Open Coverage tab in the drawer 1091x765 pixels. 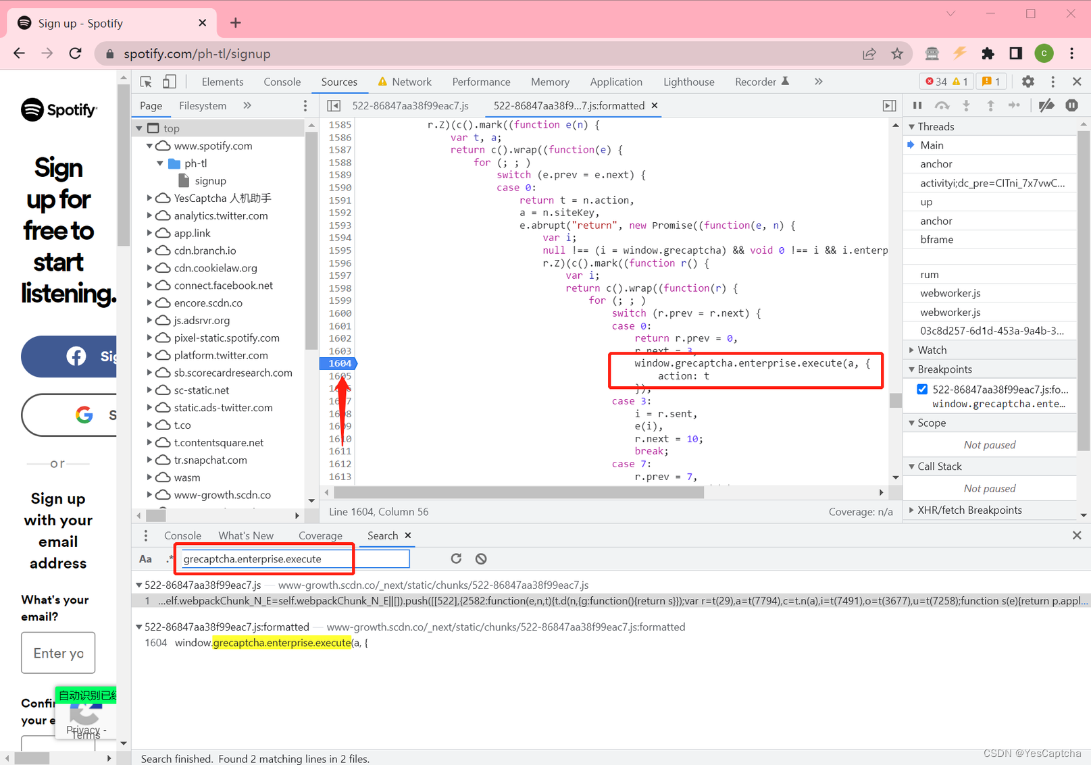pos(320,535)
